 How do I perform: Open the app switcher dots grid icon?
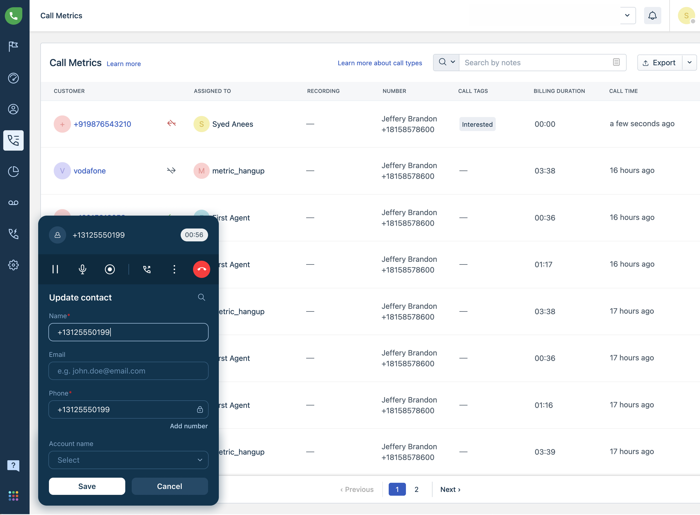pyautogui.click(x=13, y=496)
